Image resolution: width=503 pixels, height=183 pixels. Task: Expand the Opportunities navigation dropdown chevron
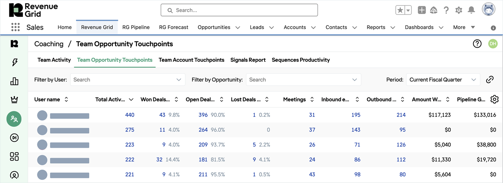point(238,27)
